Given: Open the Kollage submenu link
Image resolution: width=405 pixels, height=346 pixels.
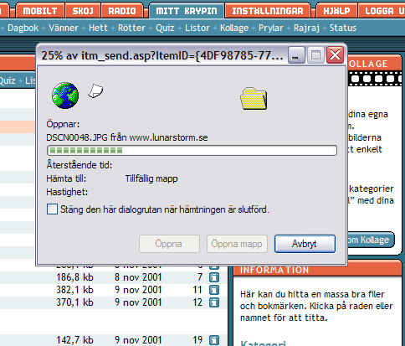Looking at the screenshot, I should coord(234,28).
